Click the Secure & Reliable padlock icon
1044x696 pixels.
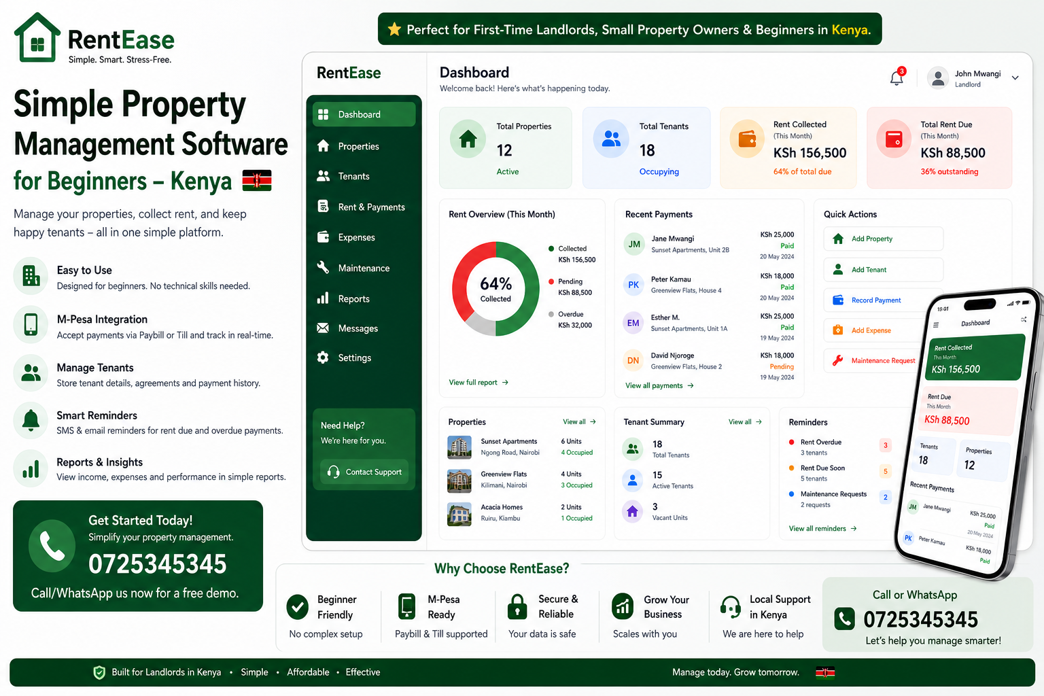(x=517, y=606)
